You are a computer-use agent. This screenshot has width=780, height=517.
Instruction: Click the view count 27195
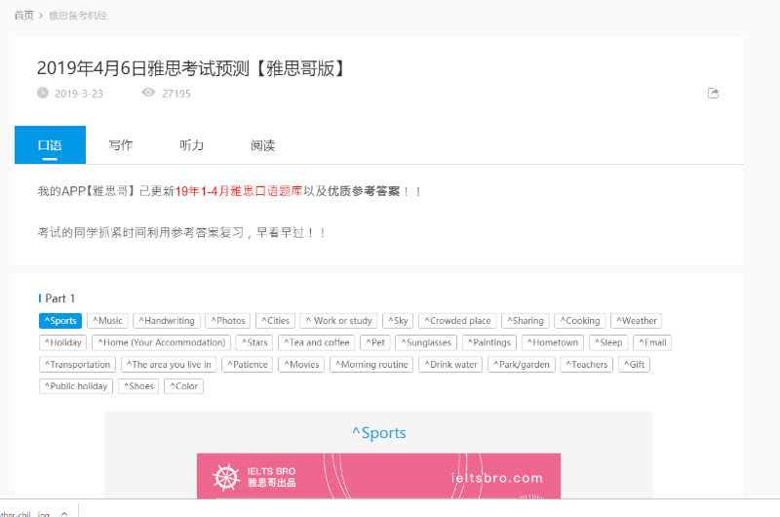[x=176, y=94]
